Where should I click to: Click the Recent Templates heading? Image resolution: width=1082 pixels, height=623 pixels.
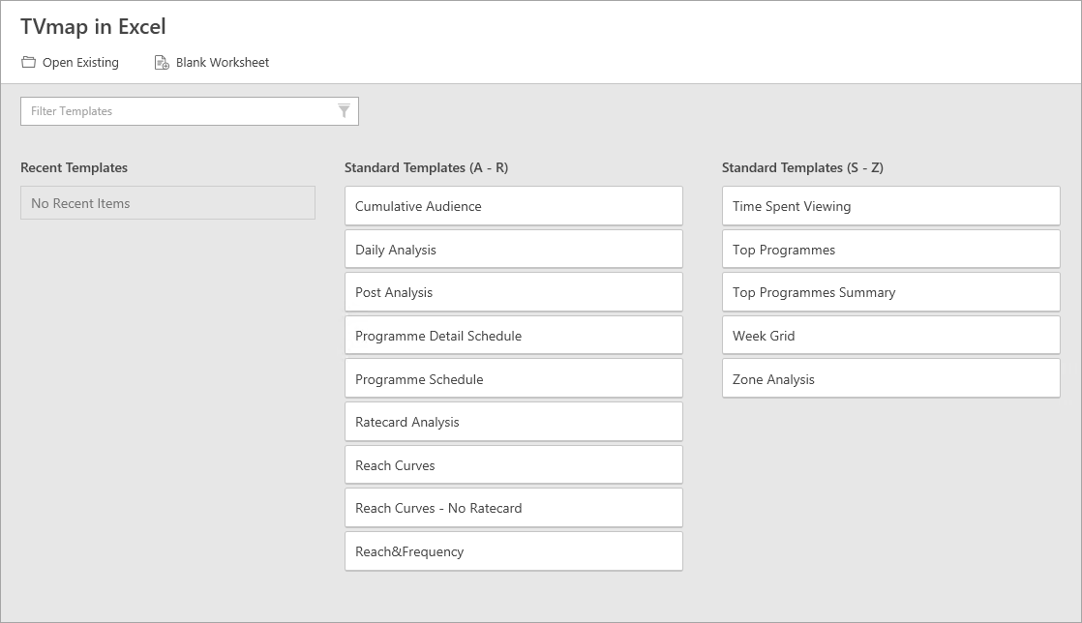coord(74,167)
